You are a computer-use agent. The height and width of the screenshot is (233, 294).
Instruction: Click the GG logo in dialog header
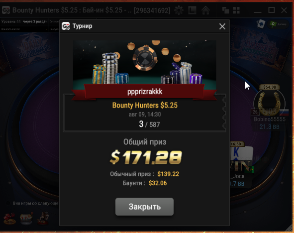[x=66, y=26]
